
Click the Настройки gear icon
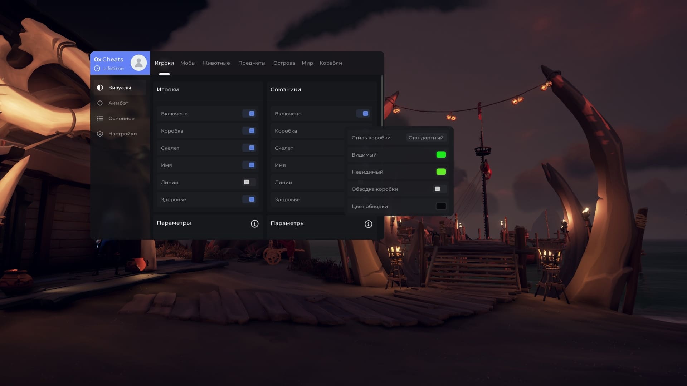click(x=100, y=134)
